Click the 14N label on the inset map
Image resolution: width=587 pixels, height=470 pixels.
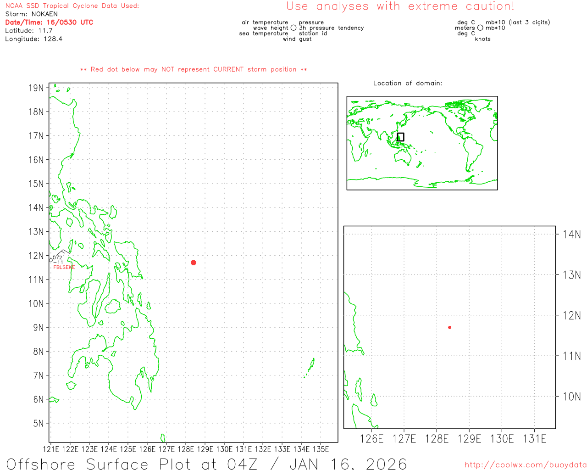click(571, 235)
